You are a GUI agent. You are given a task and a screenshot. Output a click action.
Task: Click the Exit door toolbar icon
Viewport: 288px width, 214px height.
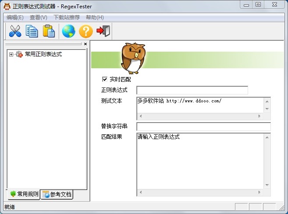pyautogui.click(x=103, y=31)
